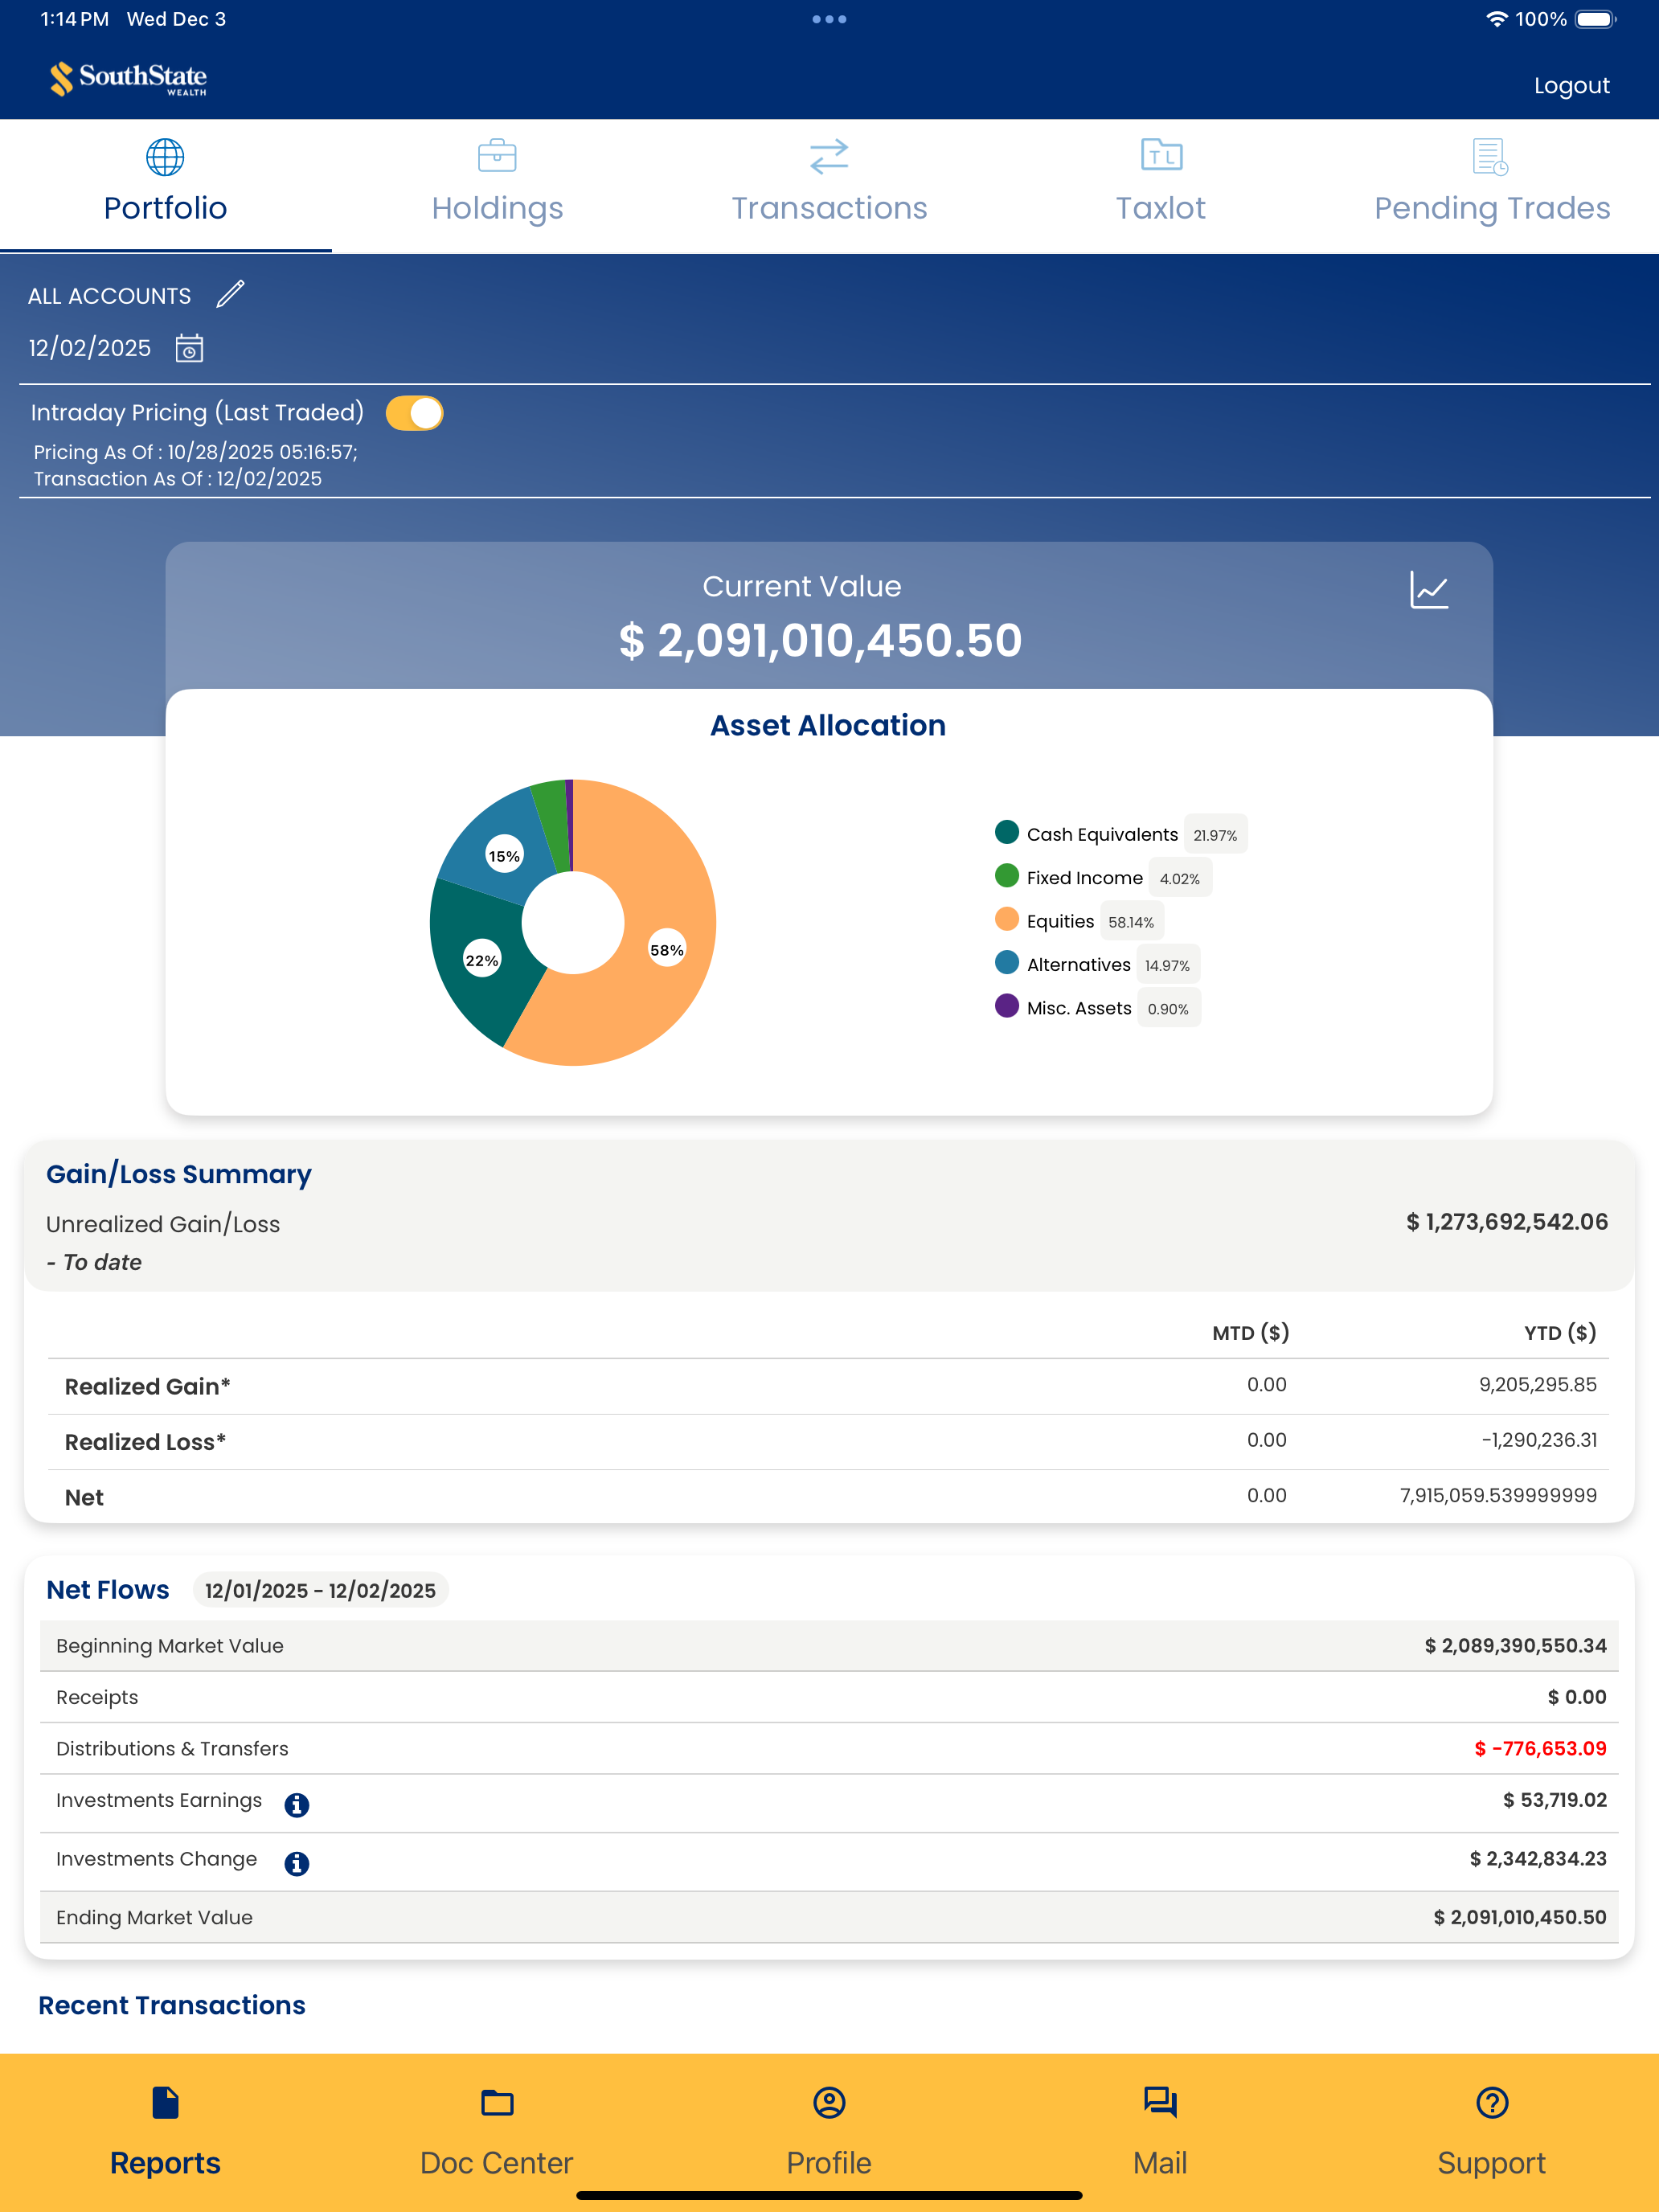Tap the SouthState Wealth logo
The height and width of the screenshot is (2212, 1659).
click(x=128, y=78)
